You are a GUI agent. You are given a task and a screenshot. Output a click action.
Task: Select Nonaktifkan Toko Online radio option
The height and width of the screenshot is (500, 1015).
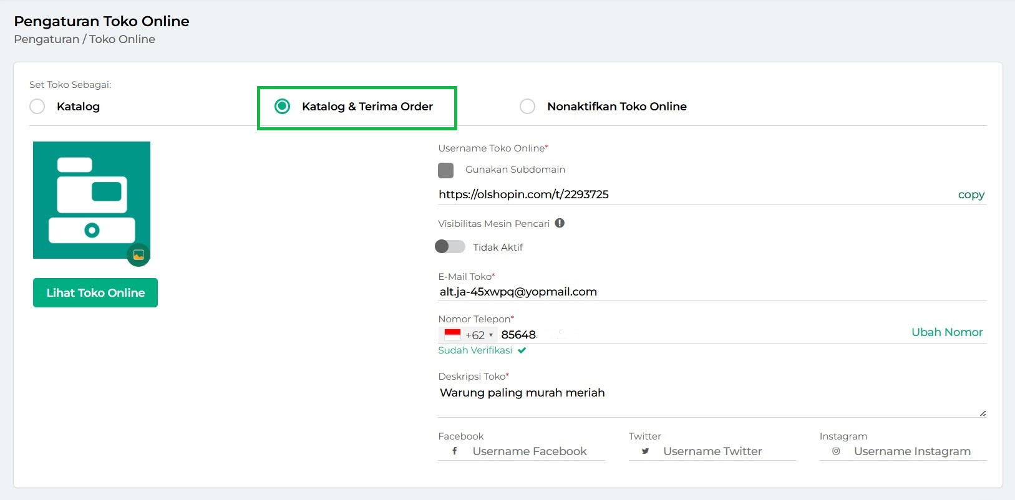point(527,107)
